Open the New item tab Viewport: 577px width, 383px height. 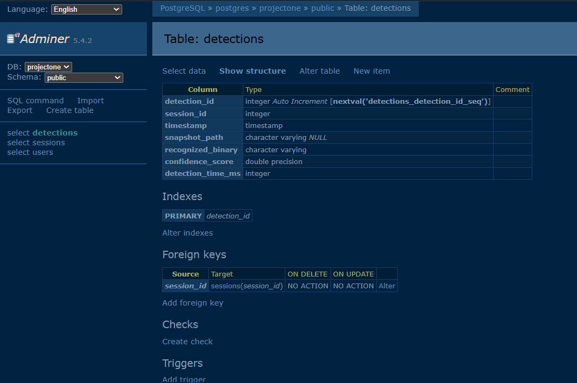click(x=372, y=71)
